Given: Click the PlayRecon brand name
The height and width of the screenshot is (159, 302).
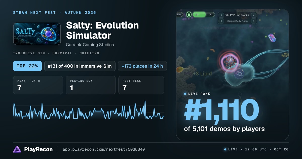Looking at the screenshot, I should (x=39, y=149).
